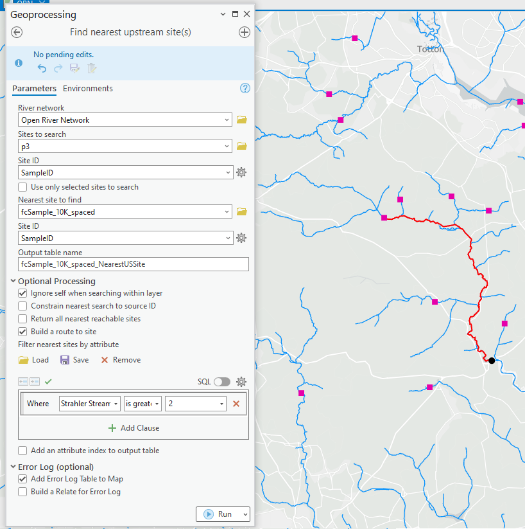Open the River network dropdown

point(228,120)
